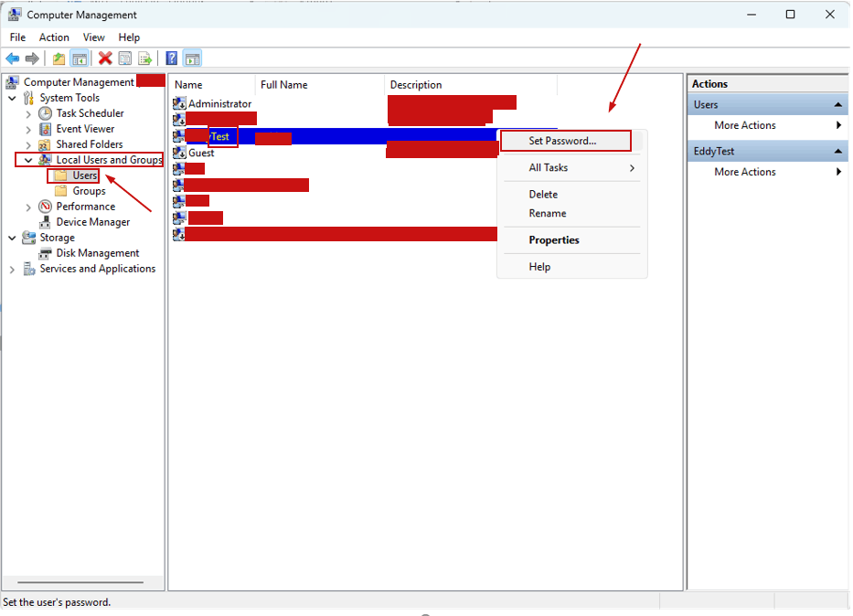Collapse the Users section in Actions pane

[837, 105]
